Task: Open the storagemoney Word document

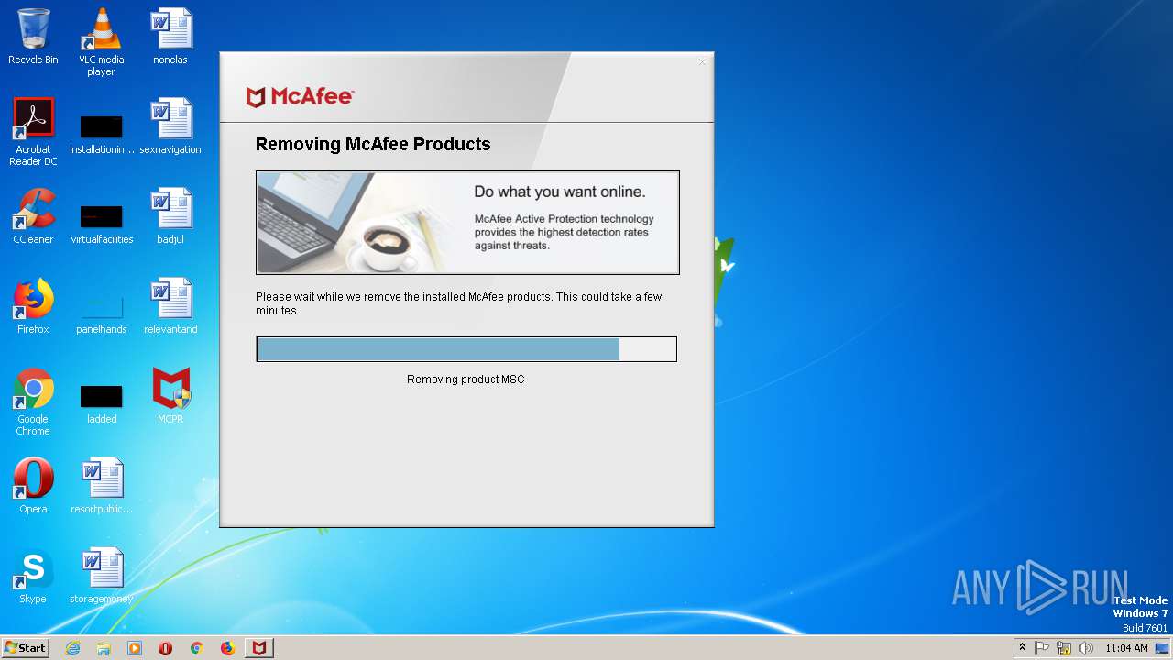Action: (x=102, y=576)
